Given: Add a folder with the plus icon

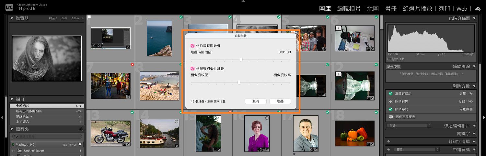Looking at the screenshot, I should 81,129.
